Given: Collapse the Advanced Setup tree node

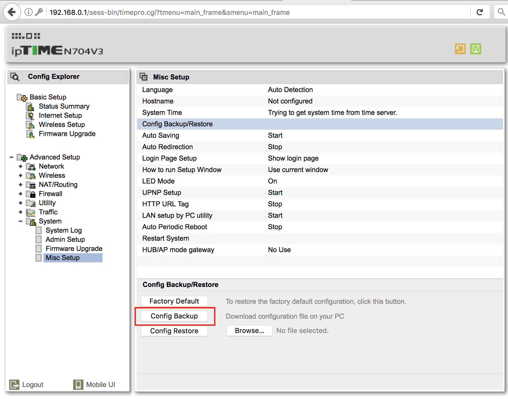Looking at the screenshot, I should 11,157.
